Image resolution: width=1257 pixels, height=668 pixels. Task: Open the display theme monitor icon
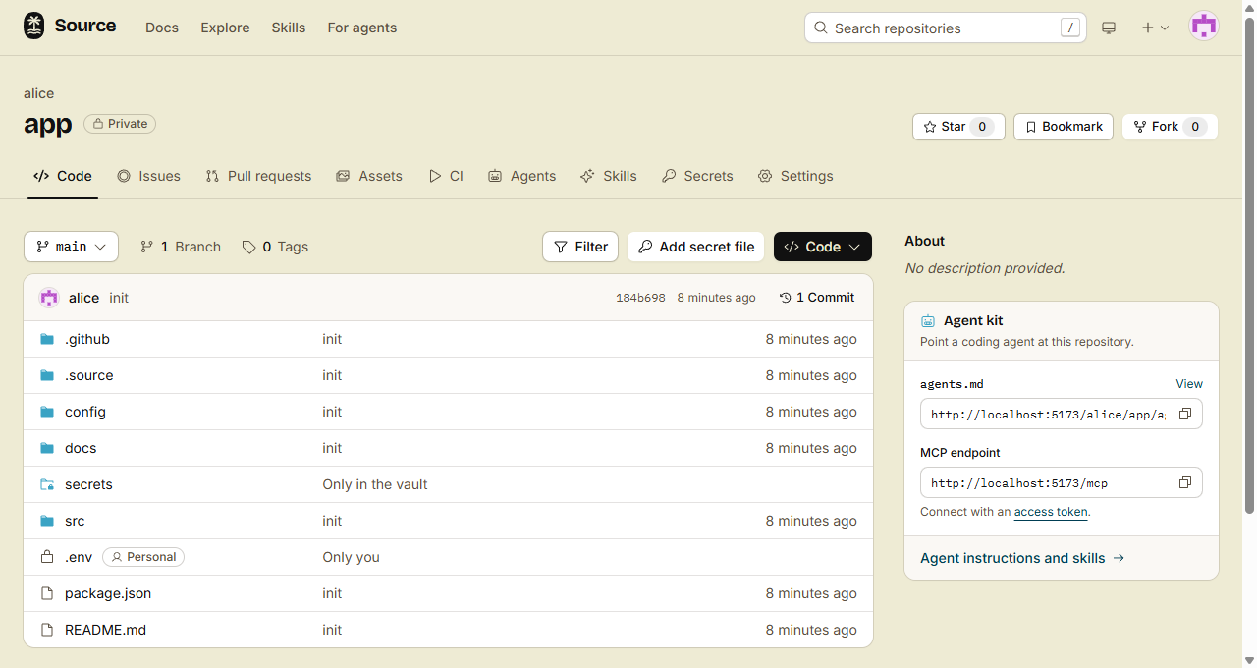(x=1109, y=28)
